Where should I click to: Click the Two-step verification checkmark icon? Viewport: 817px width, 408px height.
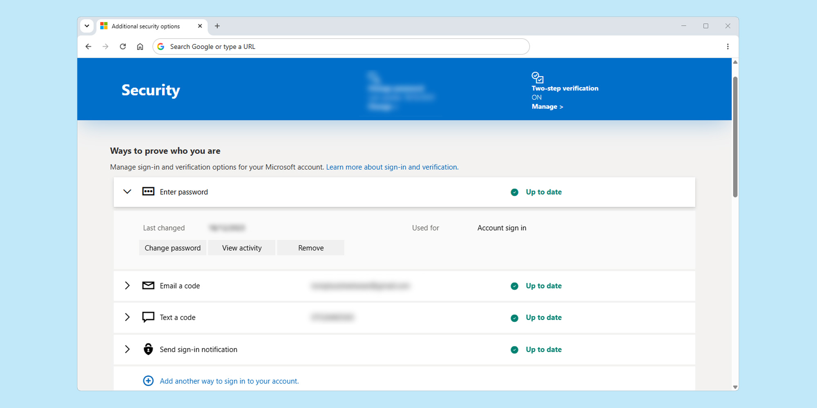tap(537, 77)
